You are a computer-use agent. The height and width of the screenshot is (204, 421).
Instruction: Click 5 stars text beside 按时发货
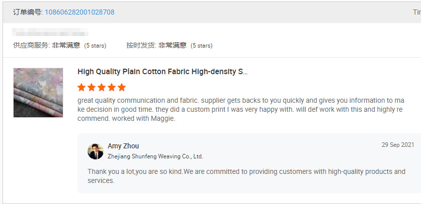pos(201,46)
